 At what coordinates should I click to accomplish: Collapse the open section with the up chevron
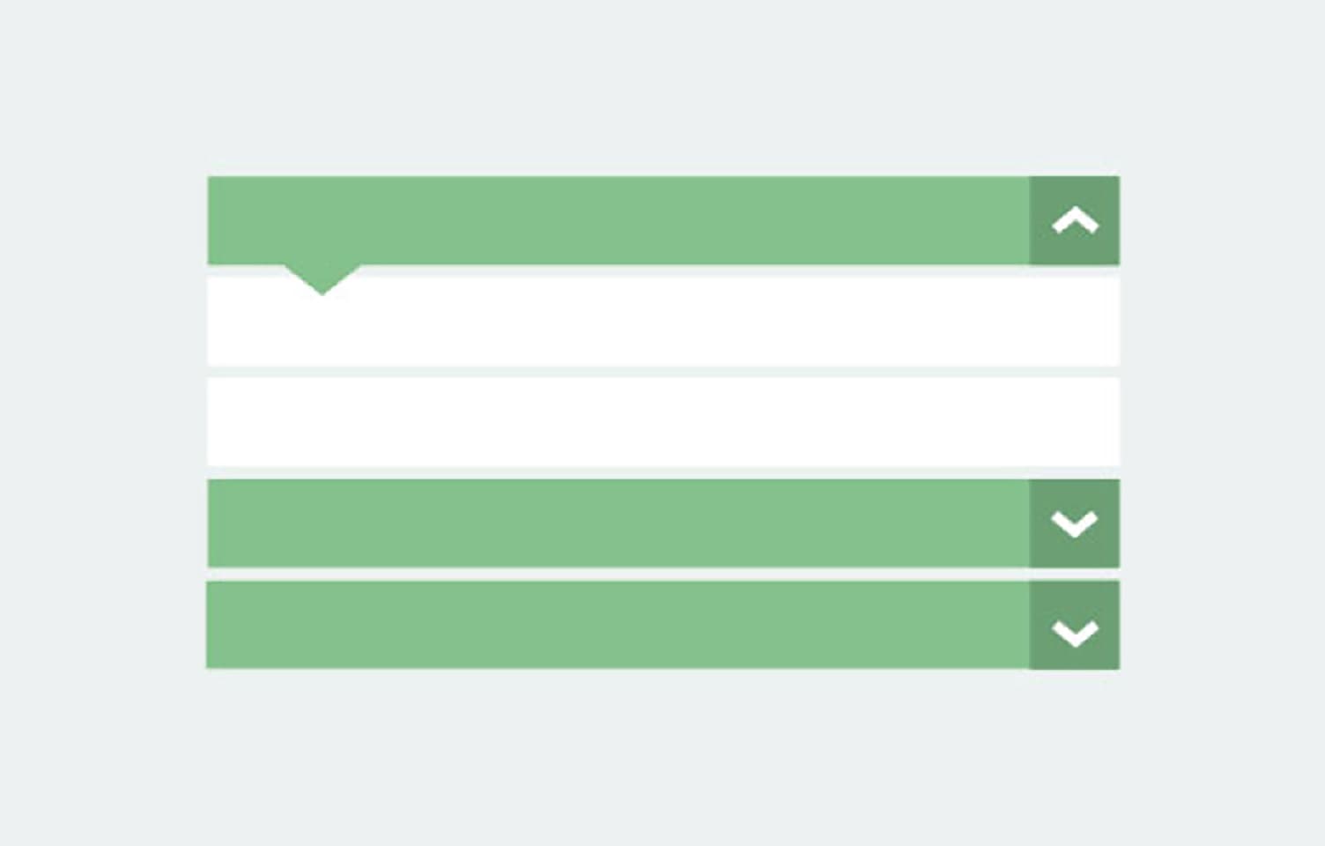(1075, 220)
